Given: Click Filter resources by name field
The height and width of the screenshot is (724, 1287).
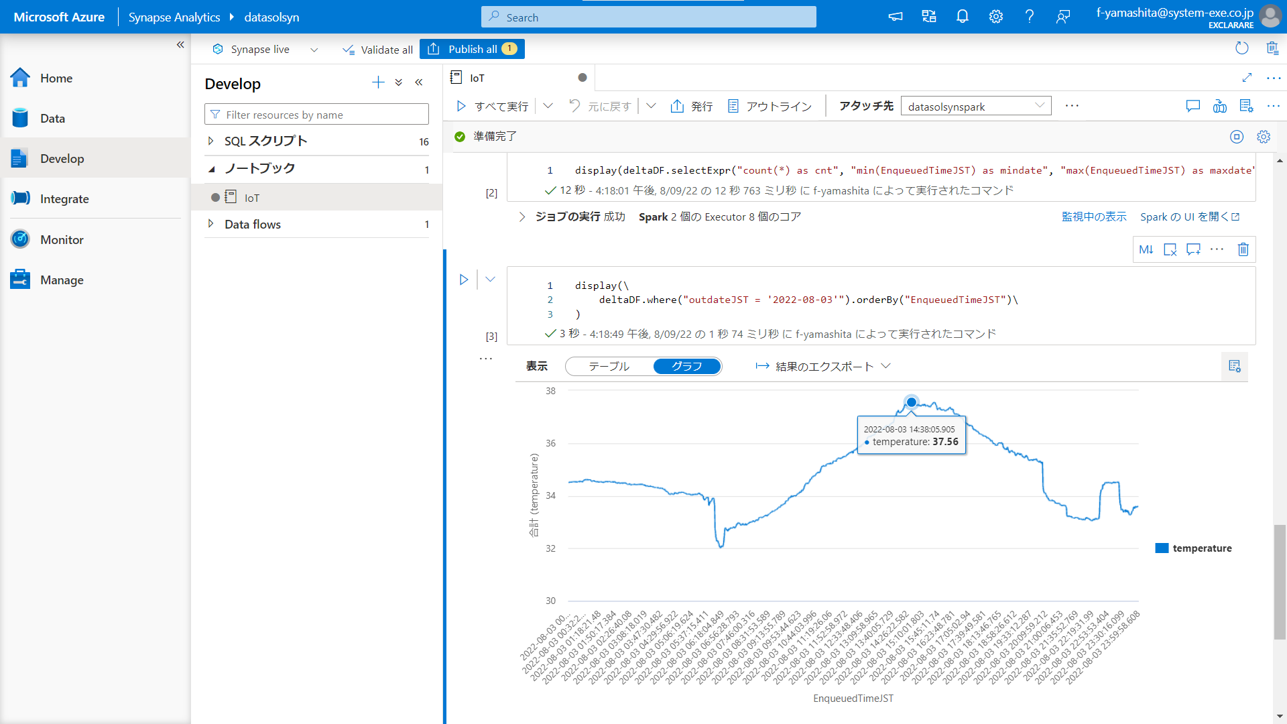Looking at the screenshot, I should (316, 115).
